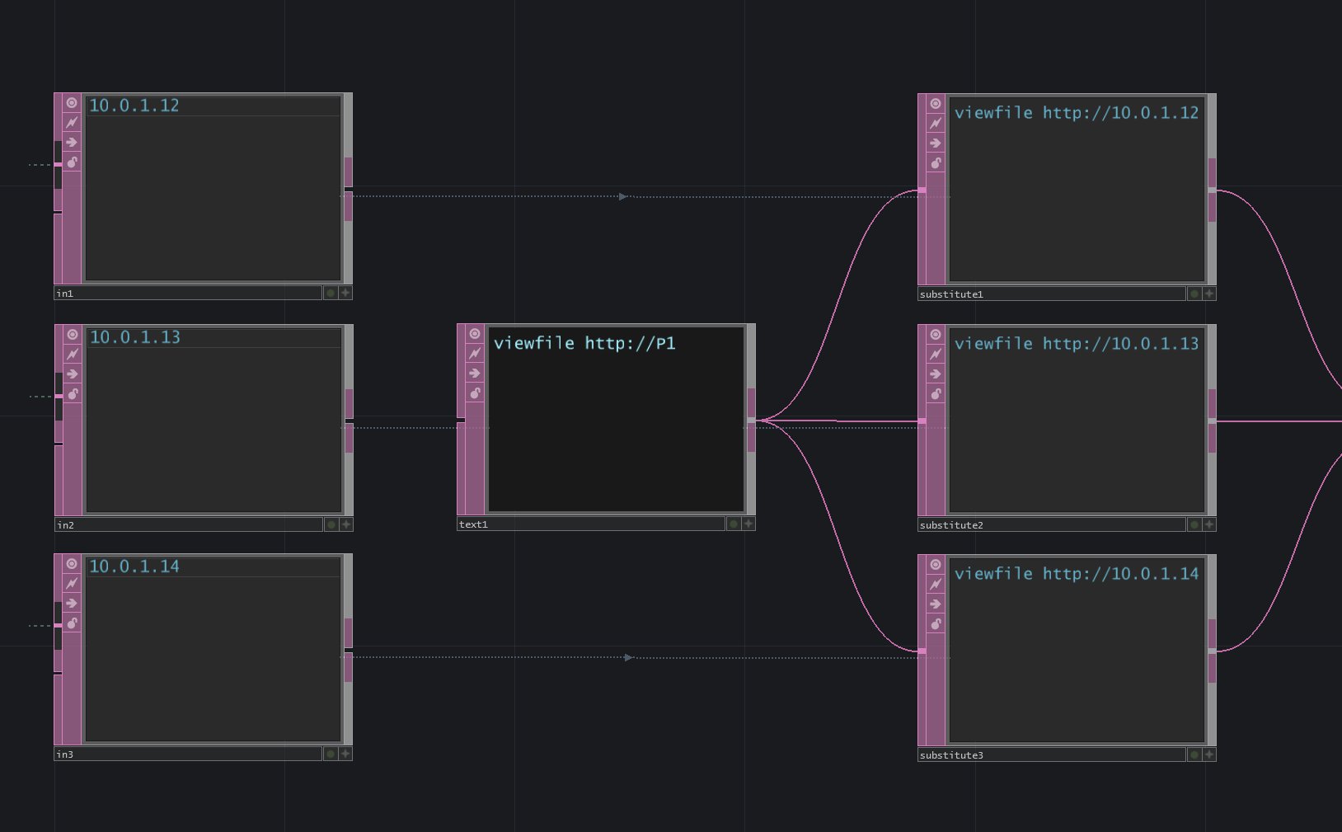
Task: Click the lock flag on text1
Action: [x=475, y=393]
